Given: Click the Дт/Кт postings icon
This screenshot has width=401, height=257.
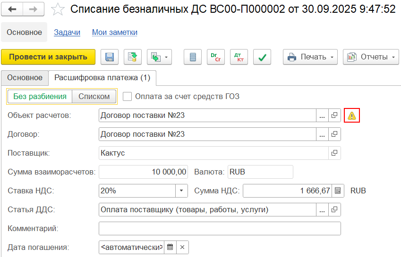Looking at the screenshot, I should click(x=239, y=57).
